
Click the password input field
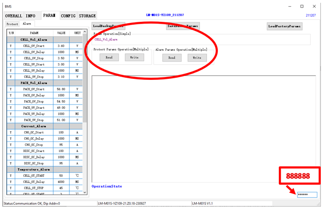click(306, 194)
